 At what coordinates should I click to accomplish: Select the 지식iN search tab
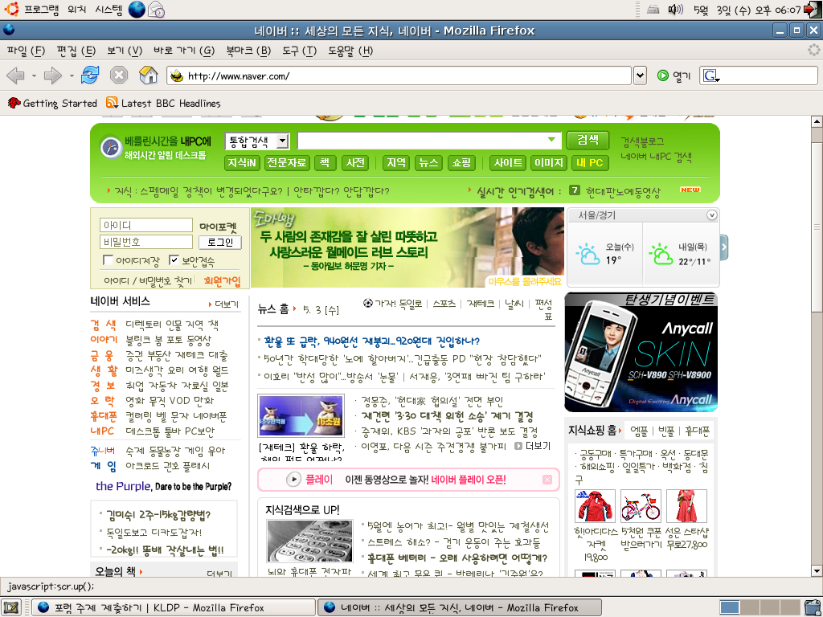242,162
